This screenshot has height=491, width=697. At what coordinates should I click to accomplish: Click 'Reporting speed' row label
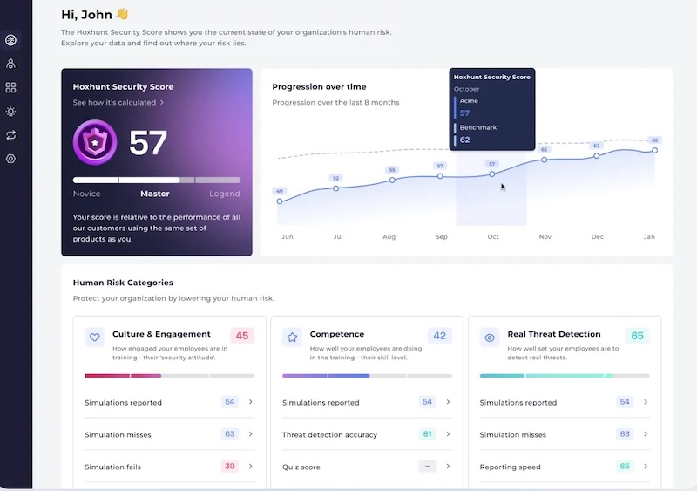point(510,467)
